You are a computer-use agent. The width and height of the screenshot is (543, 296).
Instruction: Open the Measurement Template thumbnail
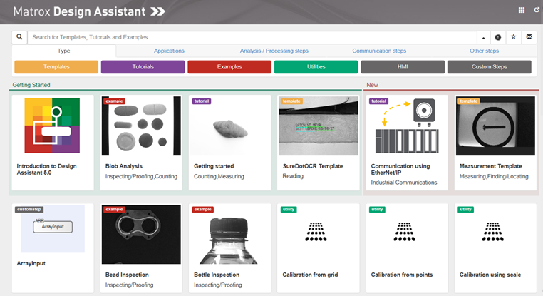(495, 126)
